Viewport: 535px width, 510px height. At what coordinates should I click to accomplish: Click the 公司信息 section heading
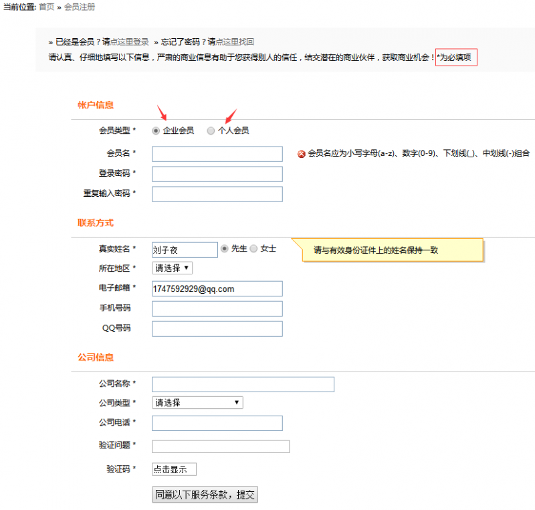[96, 357]
